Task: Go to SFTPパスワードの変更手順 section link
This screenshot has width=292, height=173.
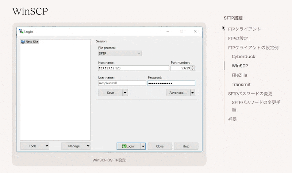Action: 256,106
